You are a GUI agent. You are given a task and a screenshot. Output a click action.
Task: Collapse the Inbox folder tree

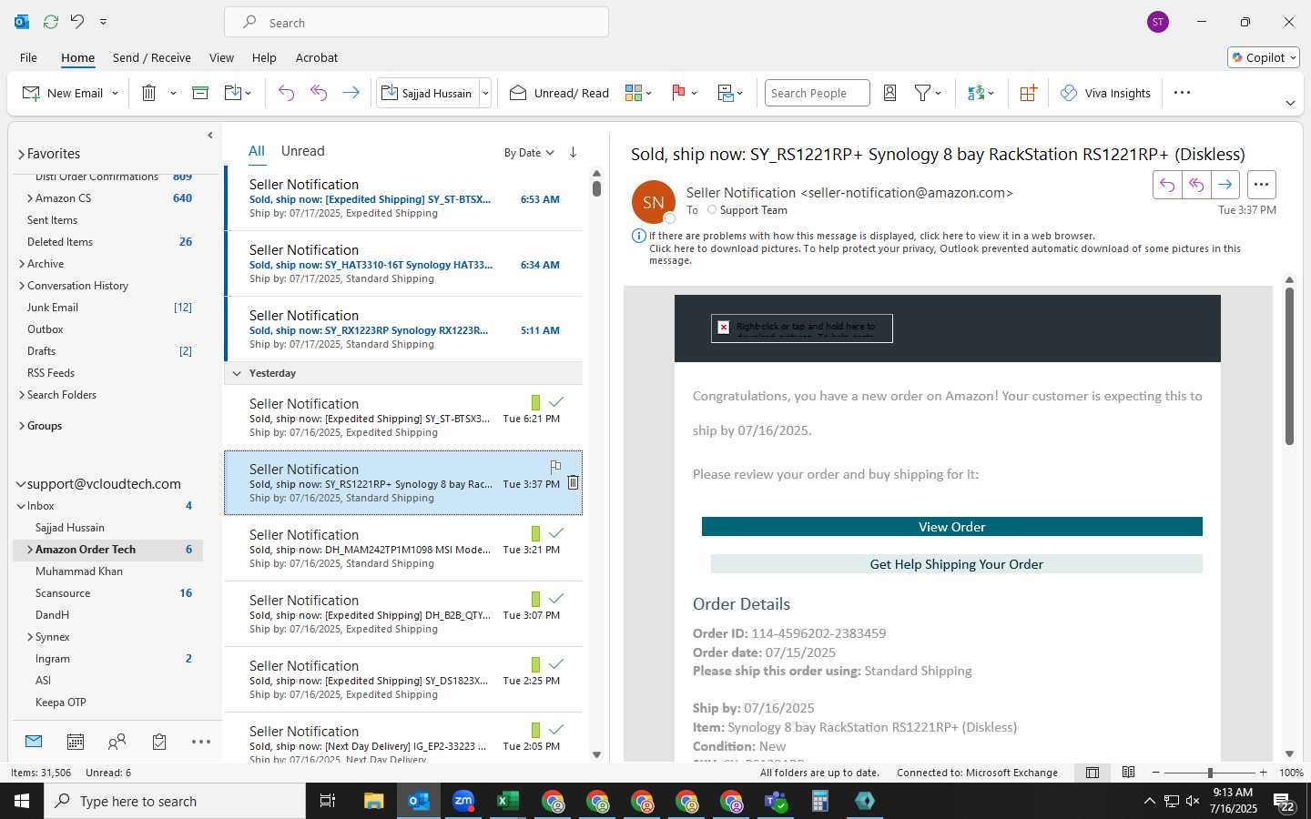[x=21, y=506]
